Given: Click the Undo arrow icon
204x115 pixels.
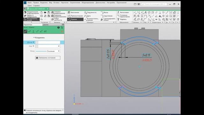Looking at the screenshot, I should [x=41, y=19].
